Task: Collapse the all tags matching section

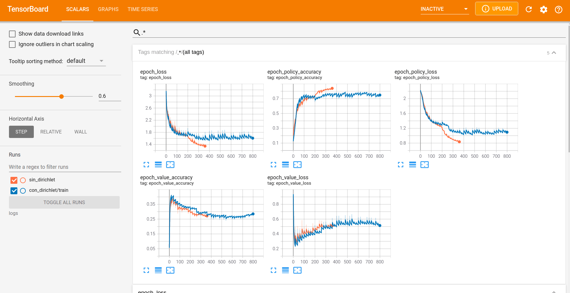Action: point(554,53)
